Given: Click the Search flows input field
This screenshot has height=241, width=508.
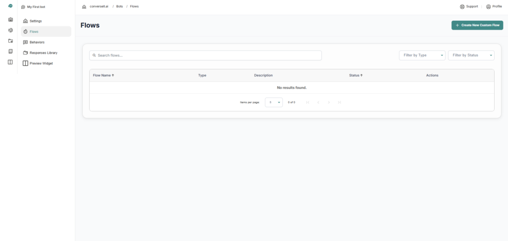Looking at the screenshot, I should [x=205, y=55].
